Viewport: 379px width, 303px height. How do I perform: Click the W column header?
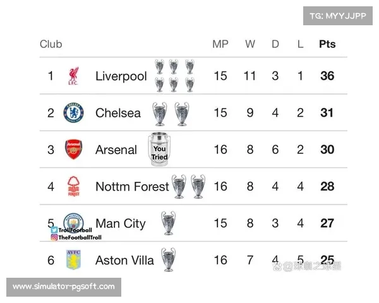250,44
